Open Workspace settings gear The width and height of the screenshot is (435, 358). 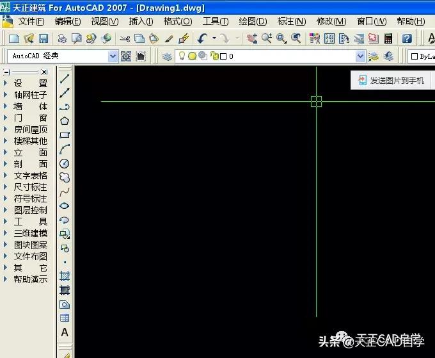[126, 56]
